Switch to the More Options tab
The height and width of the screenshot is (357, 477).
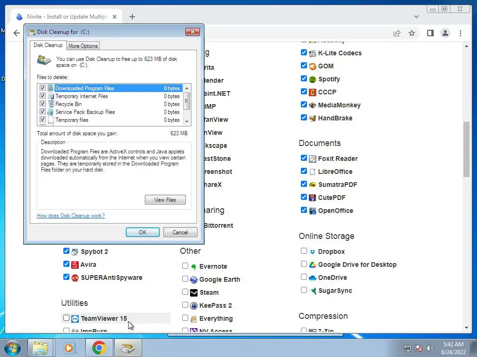tap(83, 46)
